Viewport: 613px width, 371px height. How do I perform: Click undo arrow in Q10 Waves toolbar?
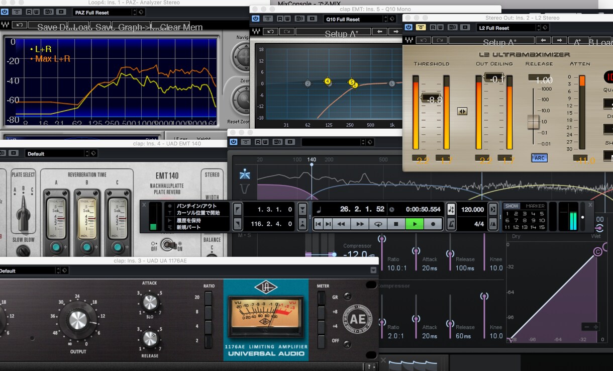(x=270, y=32)
